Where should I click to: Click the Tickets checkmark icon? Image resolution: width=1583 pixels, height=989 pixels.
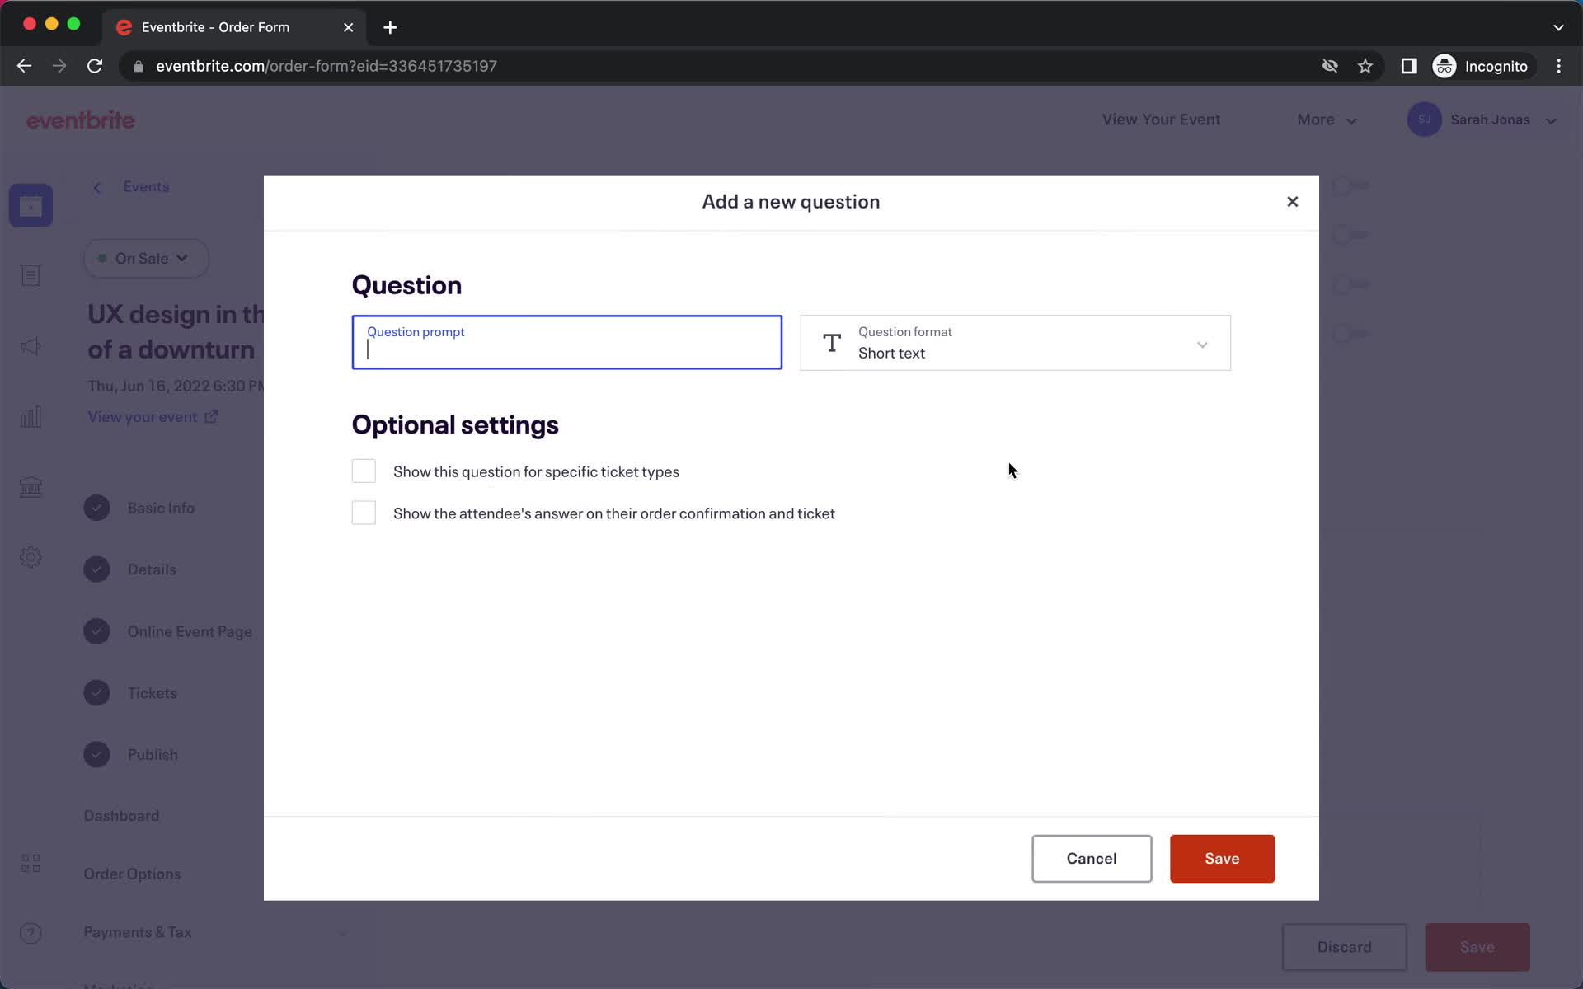[x=96, y=691]
